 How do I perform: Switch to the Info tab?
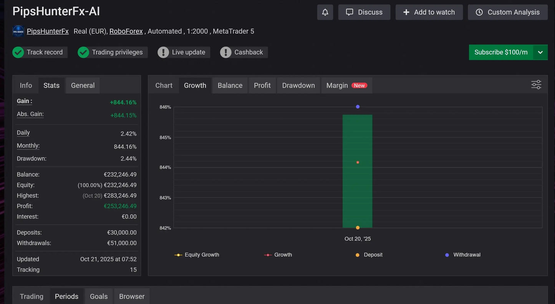[x=26, y=85]
